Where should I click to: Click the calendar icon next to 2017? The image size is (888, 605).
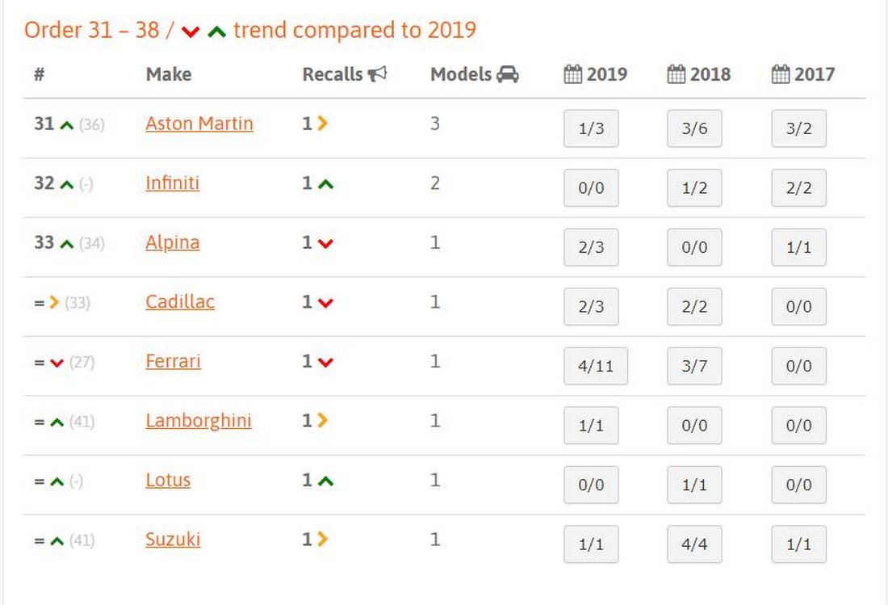781,75
